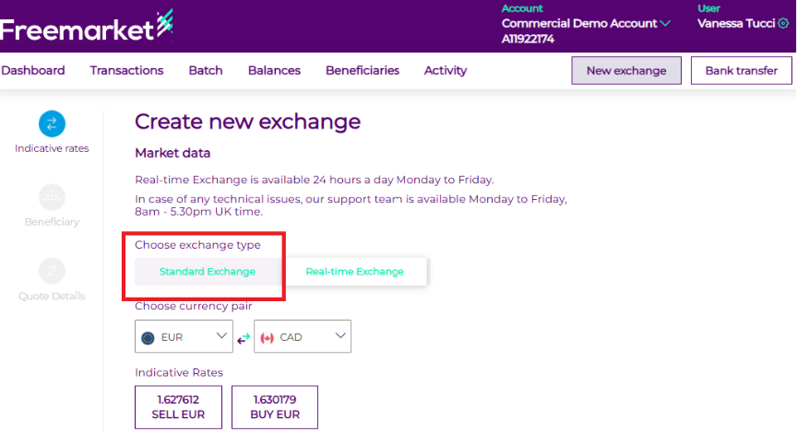Choose the SELL EUR rate 1.627612
This screenshot has height=432, width=797.
177,407
